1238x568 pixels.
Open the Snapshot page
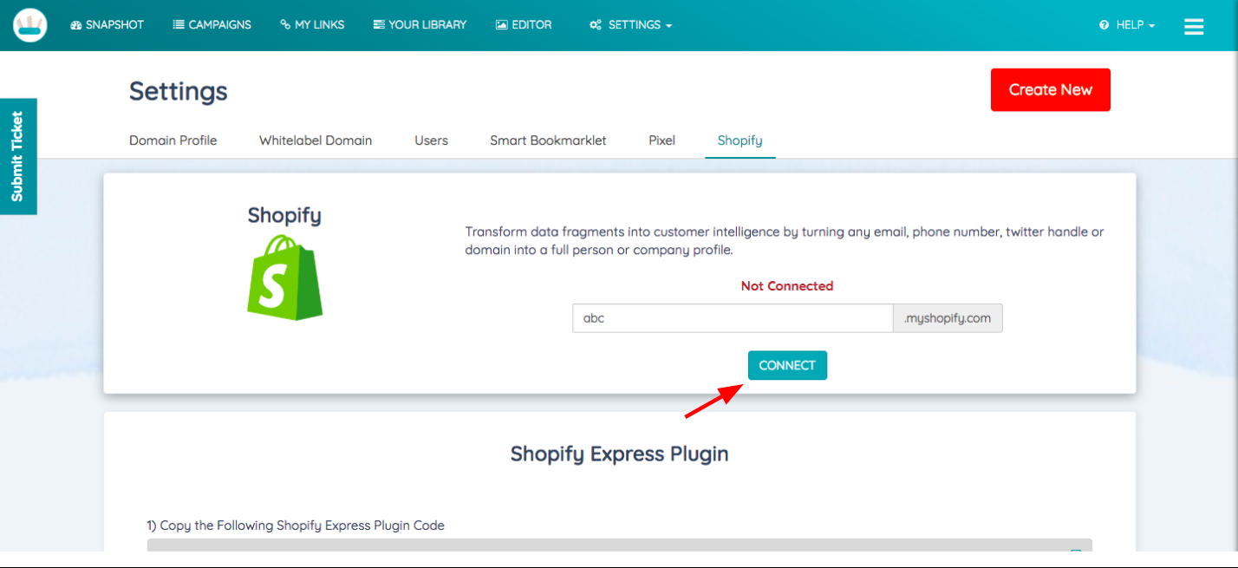click(107, 25)
